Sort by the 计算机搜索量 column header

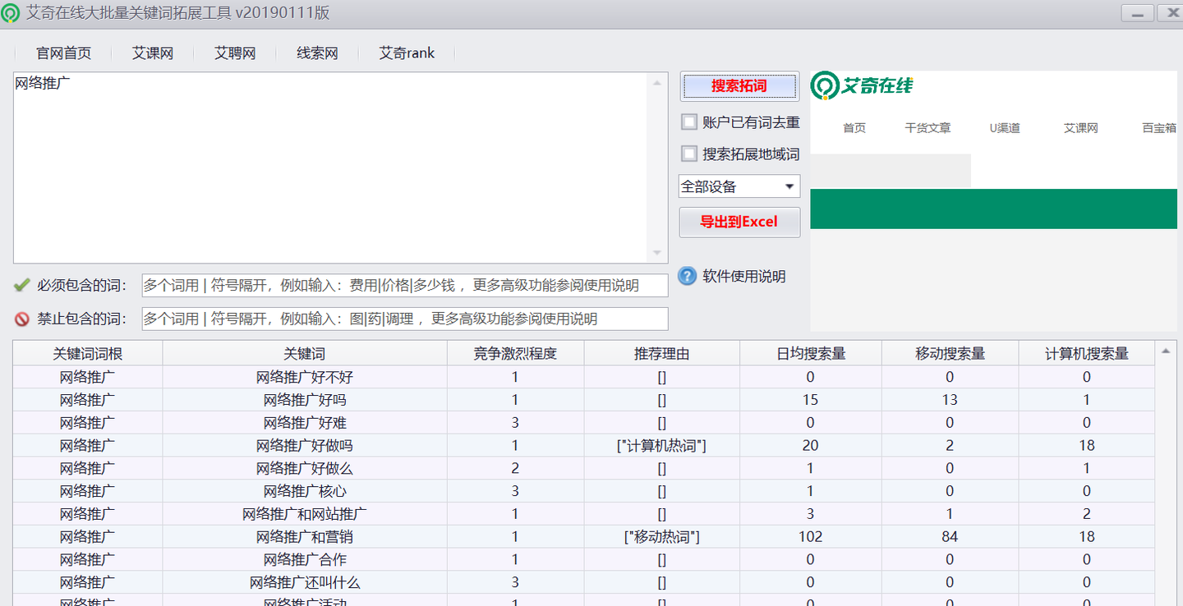pos(1087,354)
